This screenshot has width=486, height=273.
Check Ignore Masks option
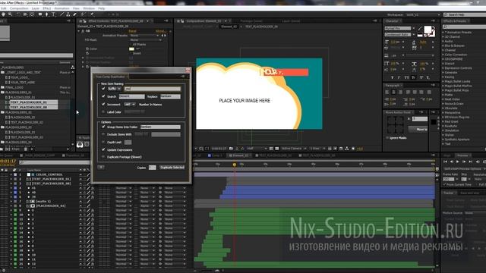387,138
